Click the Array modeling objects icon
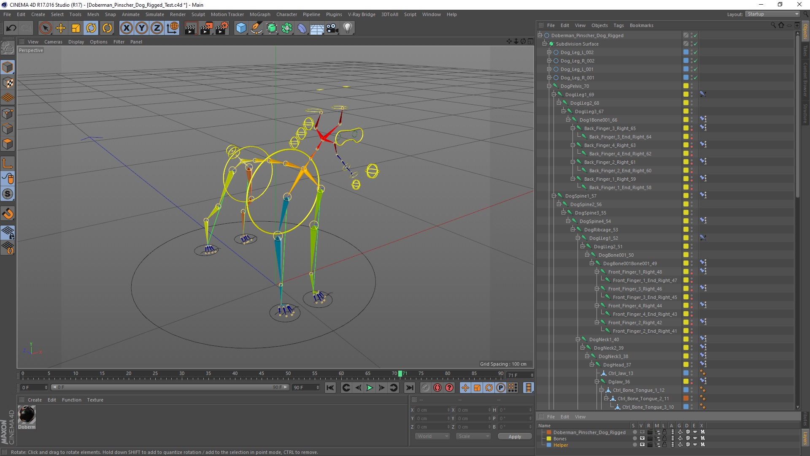The width and height of the screenshot is (810, 456). [287, 28]
